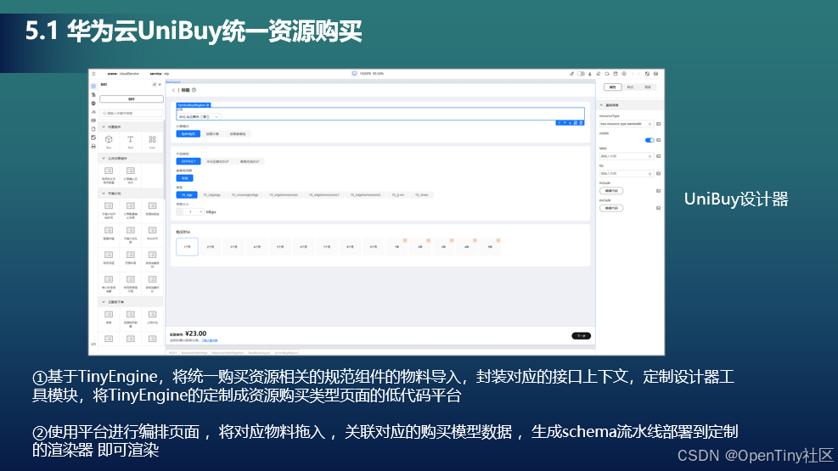Viewport: 838px width, 471px height.
Task: Bind variable for visible property
Action: pyautogui.click(x=659, y=140)
